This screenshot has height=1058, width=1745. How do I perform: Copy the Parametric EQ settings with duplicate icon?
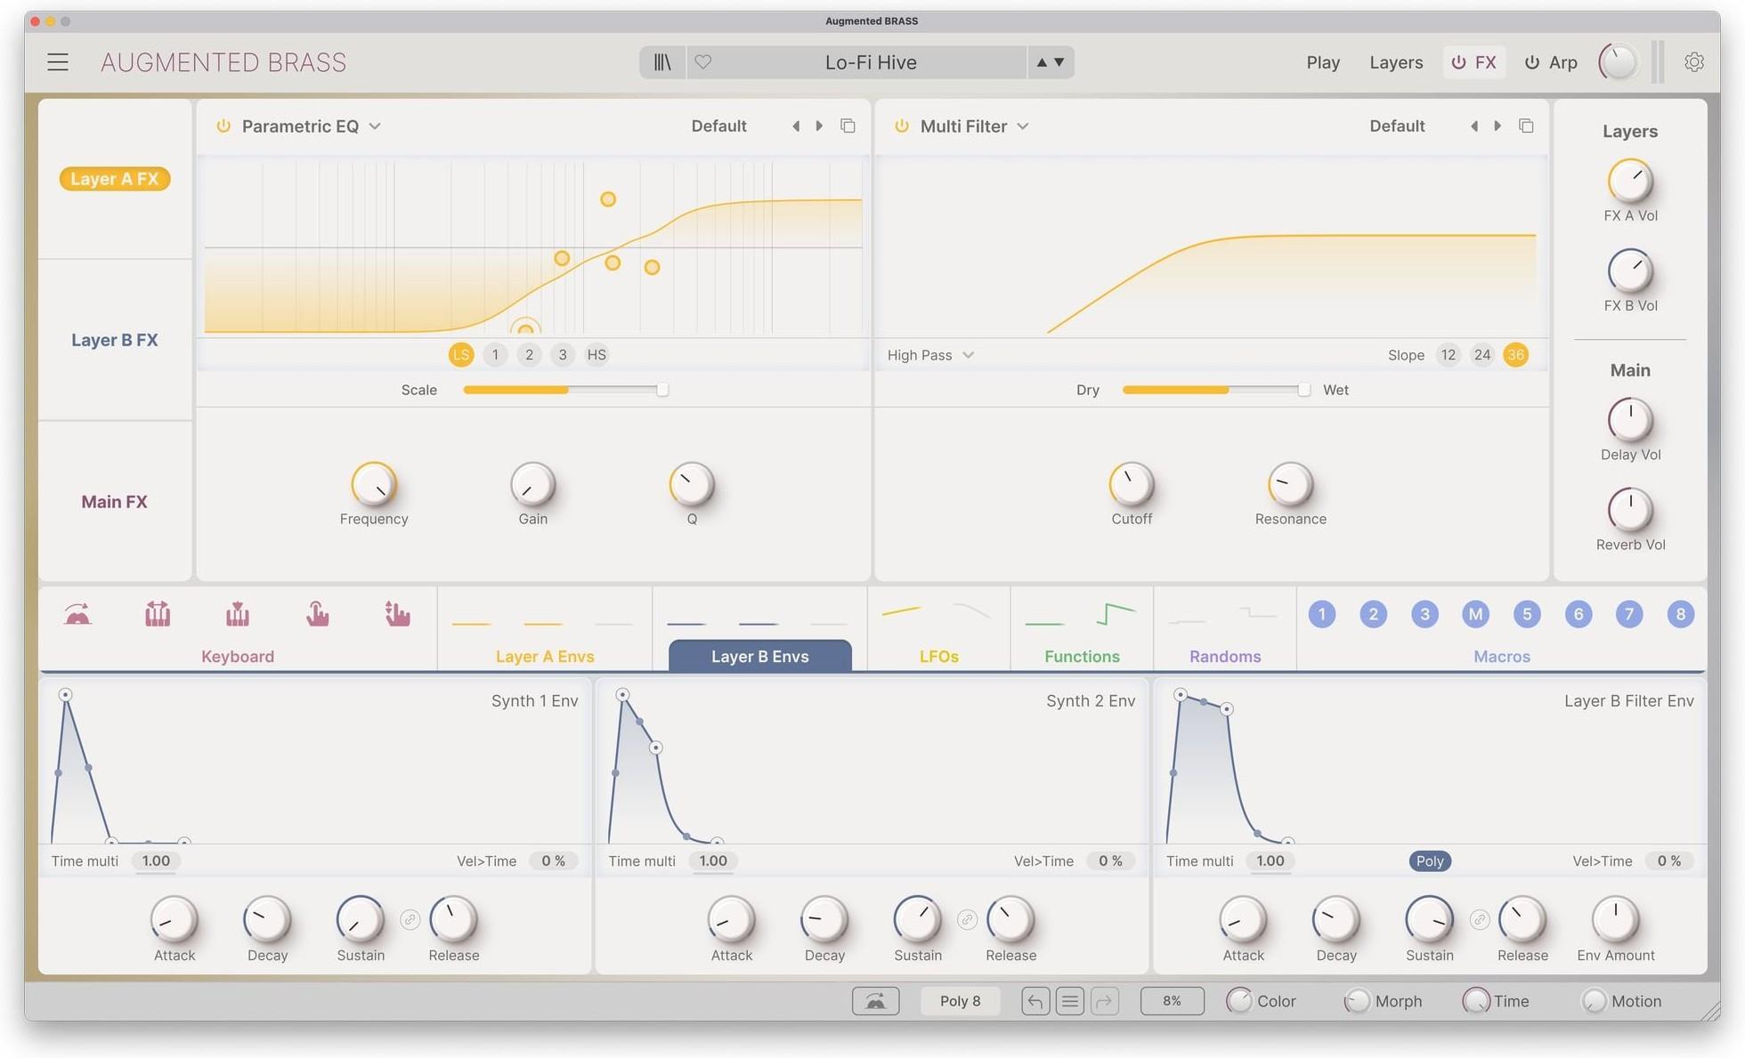point(848,125)
